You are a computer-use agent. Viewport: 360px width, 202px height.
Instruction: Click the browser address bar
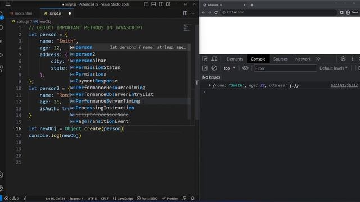tap(278, 12)
